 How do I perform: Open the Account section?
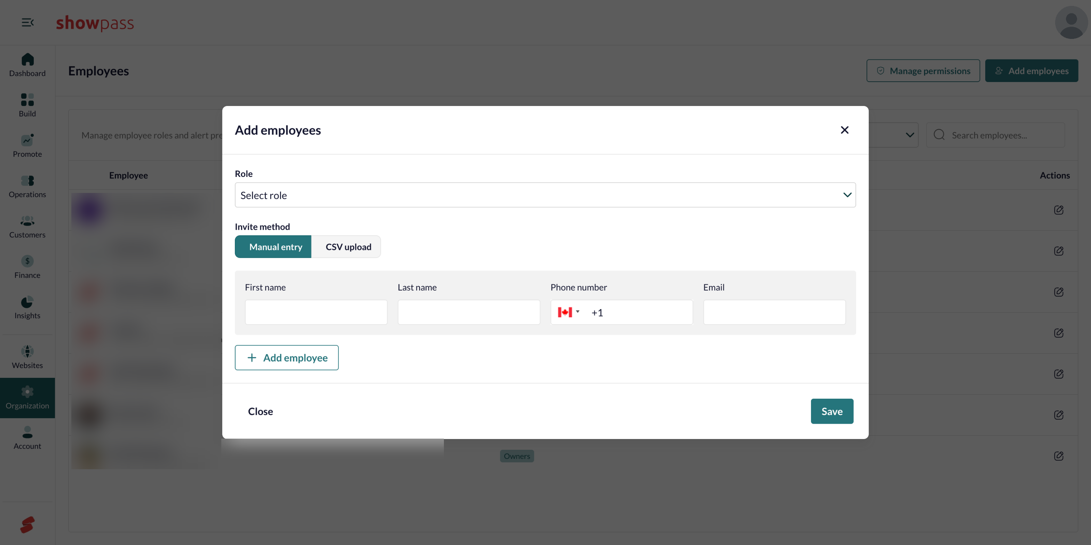pyautogui.click(x=27, y=438)
